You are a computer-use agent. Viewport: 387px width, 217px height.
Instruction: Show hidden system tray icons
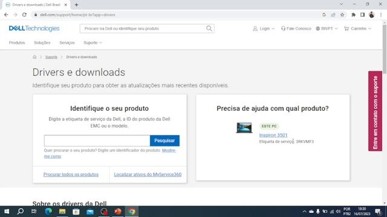point(304,212)
